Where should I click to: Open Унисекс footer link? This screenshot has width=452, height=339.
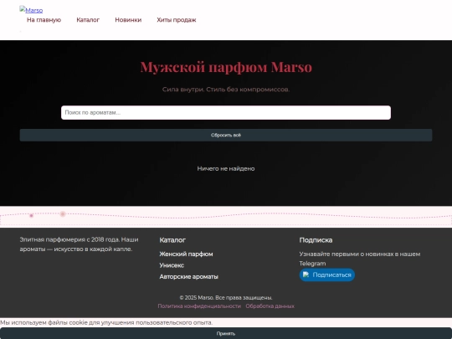coord(172,265)
